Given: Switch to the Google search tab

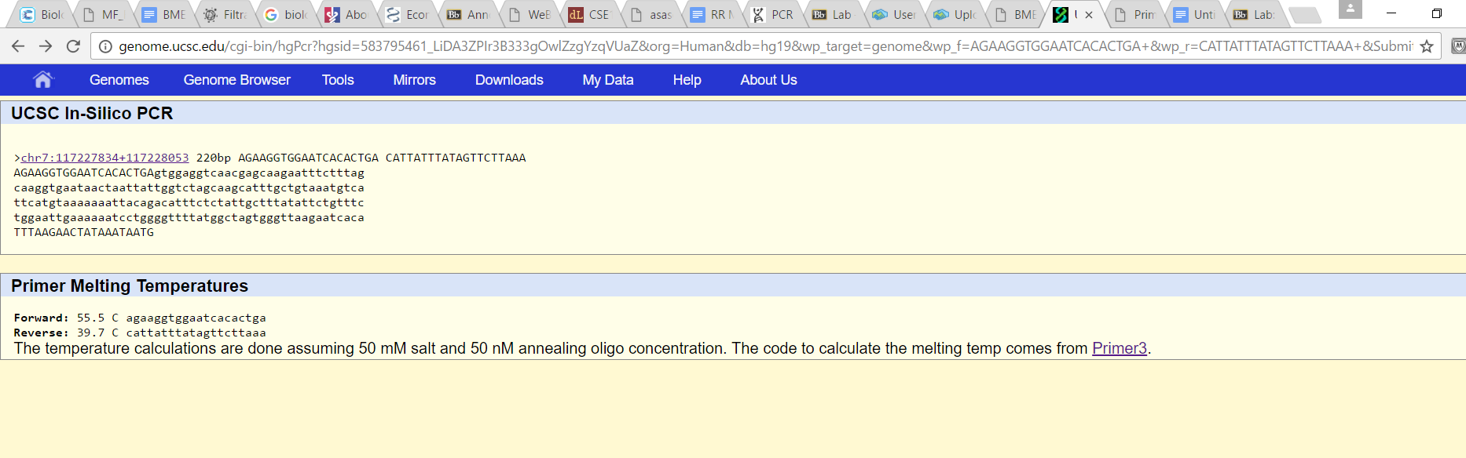Looking at the screenshot, I should 287,15.
